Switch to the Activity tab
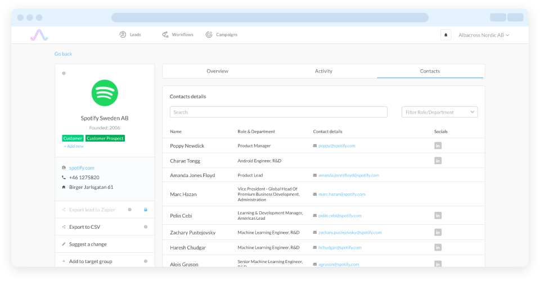The width and height of the screenshot is (540, 281). point(323,71)
